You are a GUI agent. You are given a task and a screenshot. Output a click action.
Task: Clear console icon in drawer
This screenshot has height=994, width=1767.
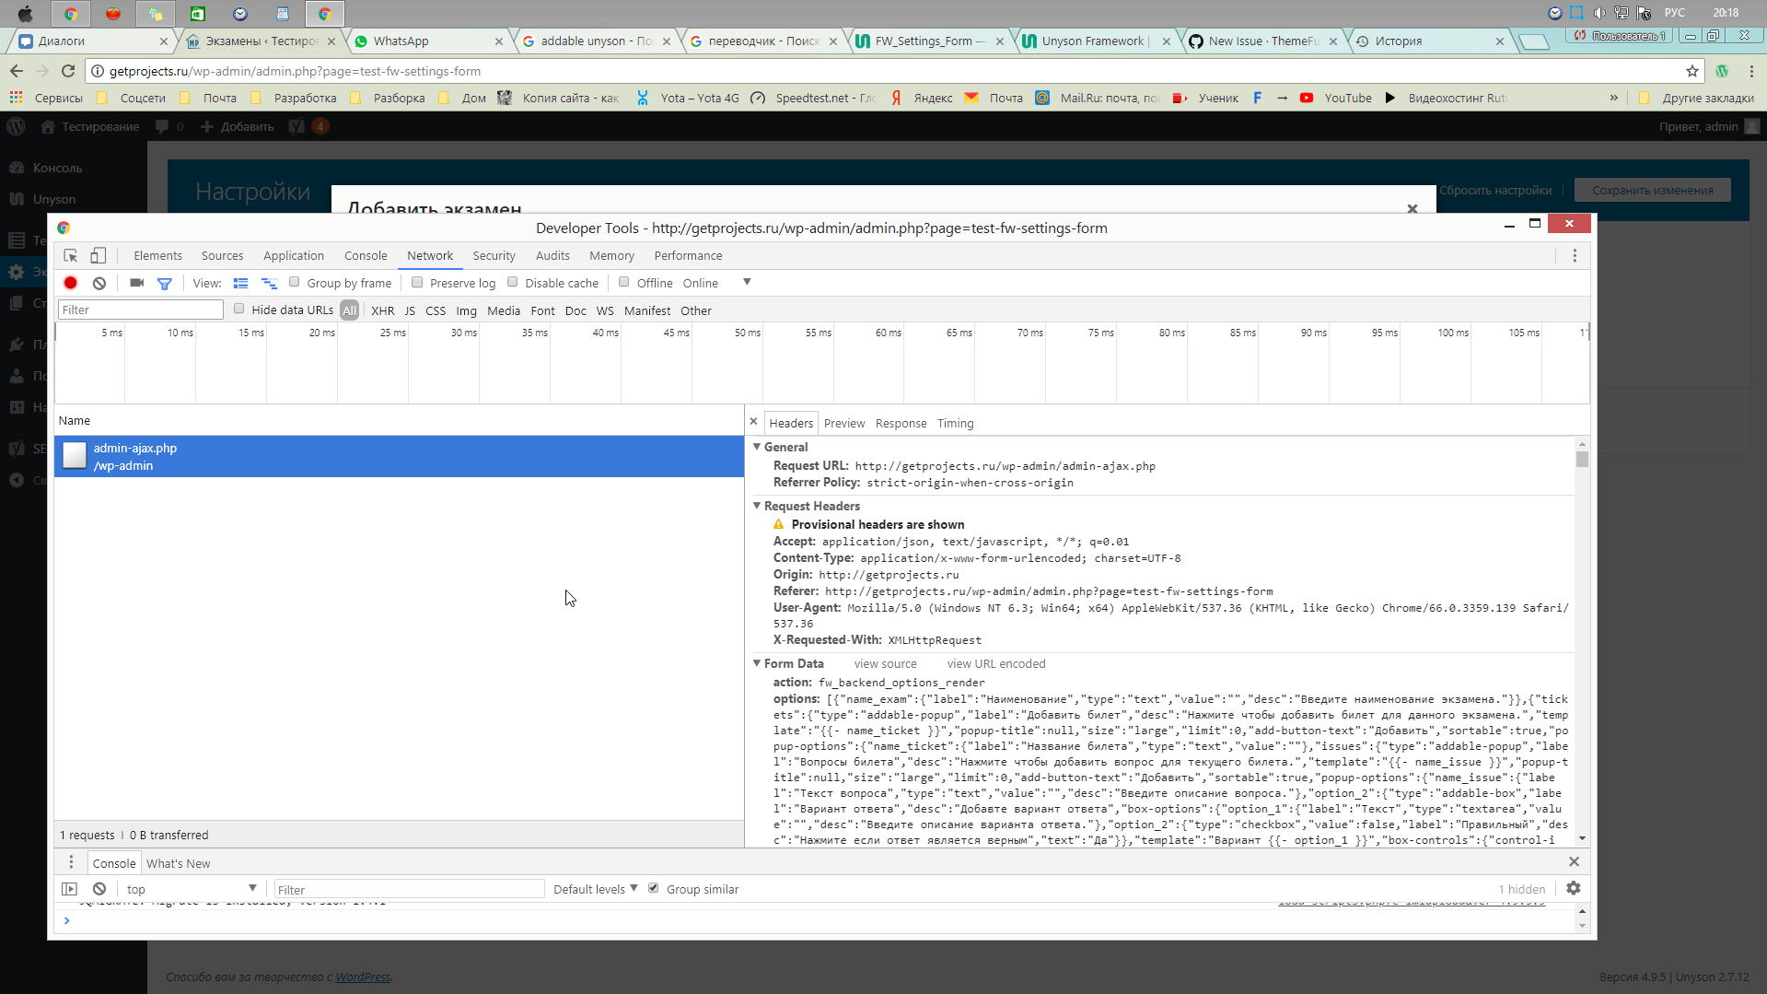(99, 889)
